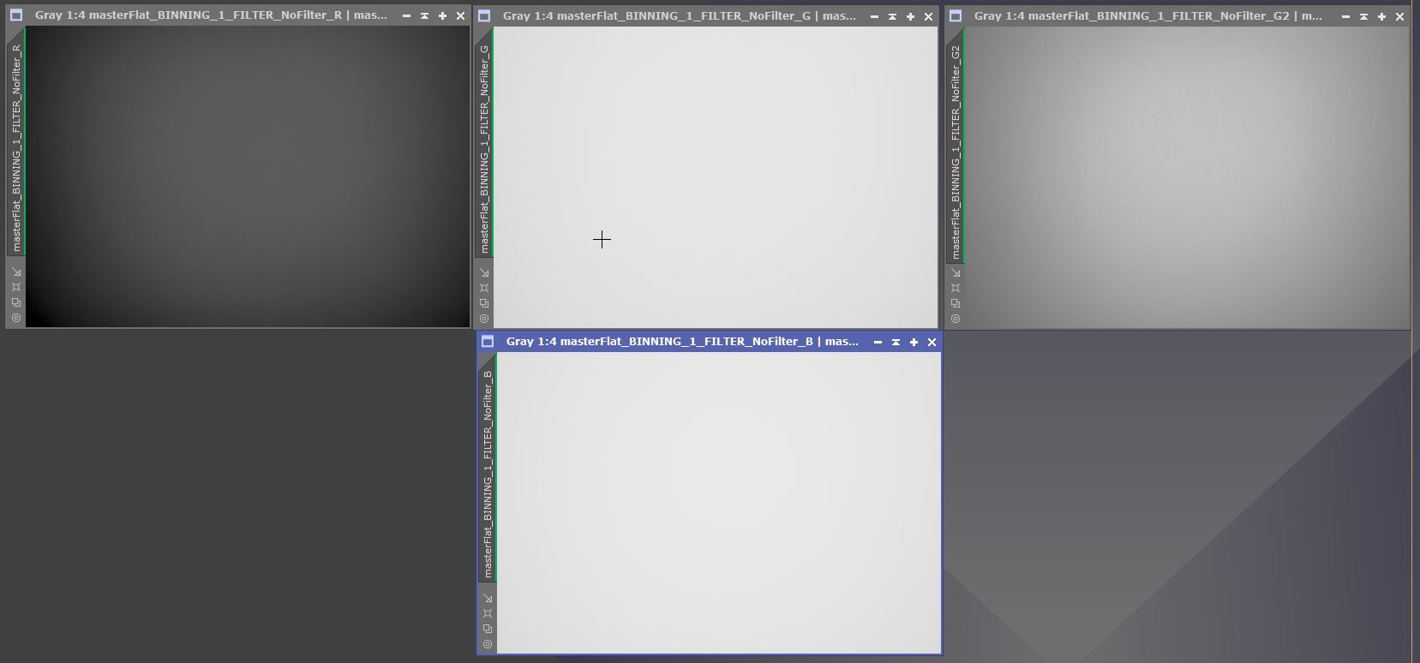Iconize the NoFilter_G window with minus button
This screenshot has height=663, width=1420.
(874, 16)
